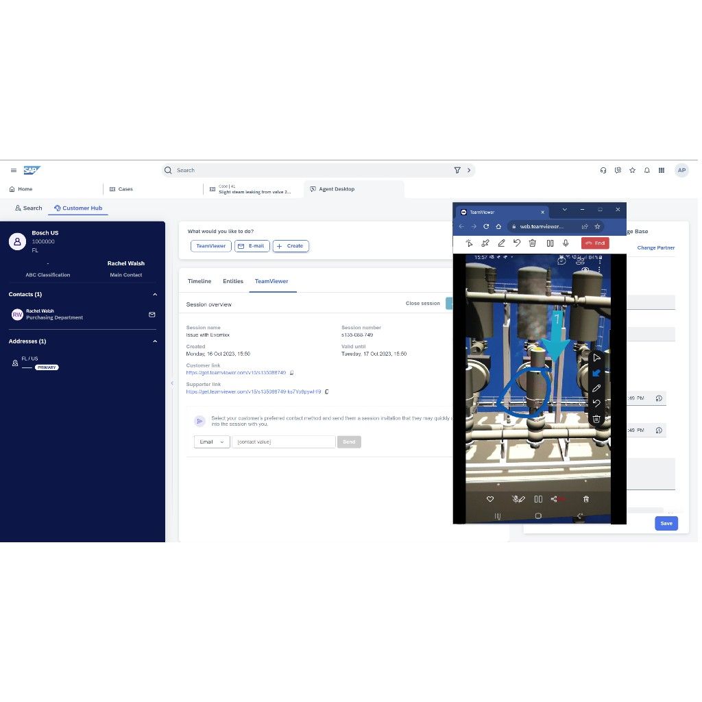Viewport: 702px width, 702px height.
Task: Collapse the Addresses (1) section
Action: pyautogui.click(x=155, y=341)
